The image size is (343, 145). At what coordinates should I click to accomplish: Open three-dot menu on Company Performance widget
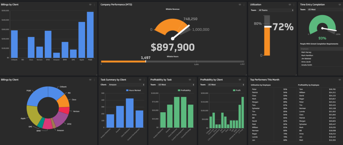coord(244,5)
